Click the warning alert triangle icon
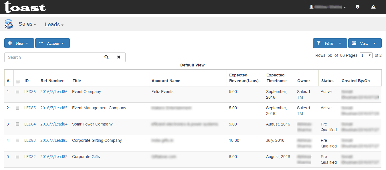Viewport: 386px width, 170px height. point(373,7)
